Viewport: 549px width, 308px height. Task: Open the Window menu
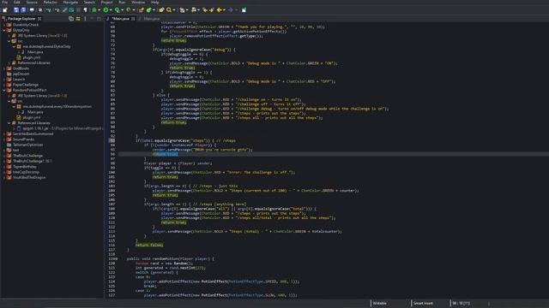point(138,2)
